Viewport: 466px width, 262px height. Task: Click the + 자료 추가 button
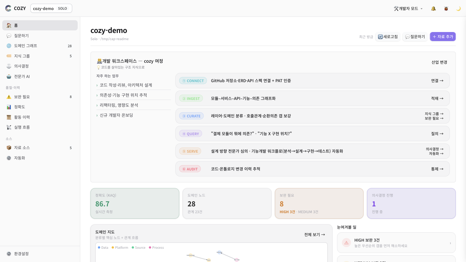click(443, 37)
